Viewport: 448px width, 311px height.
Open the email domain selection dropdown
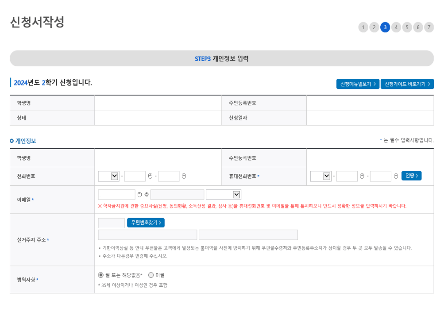pyautogui.click(x=224, y=194)
